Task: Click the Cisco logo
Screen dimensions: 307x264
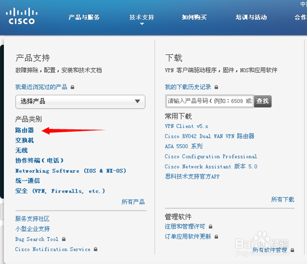Action: (x=22, y=16)
